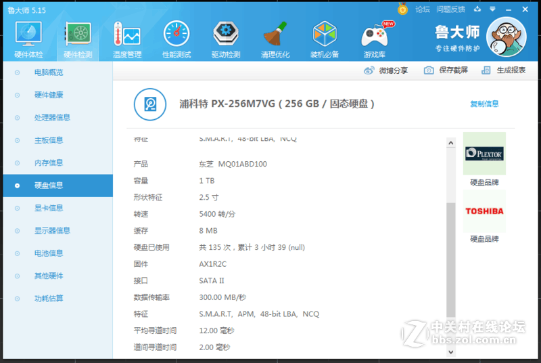Click scrollbar up arrow
The height and width of the screenshot is (363, 541).
coord(450,143)
